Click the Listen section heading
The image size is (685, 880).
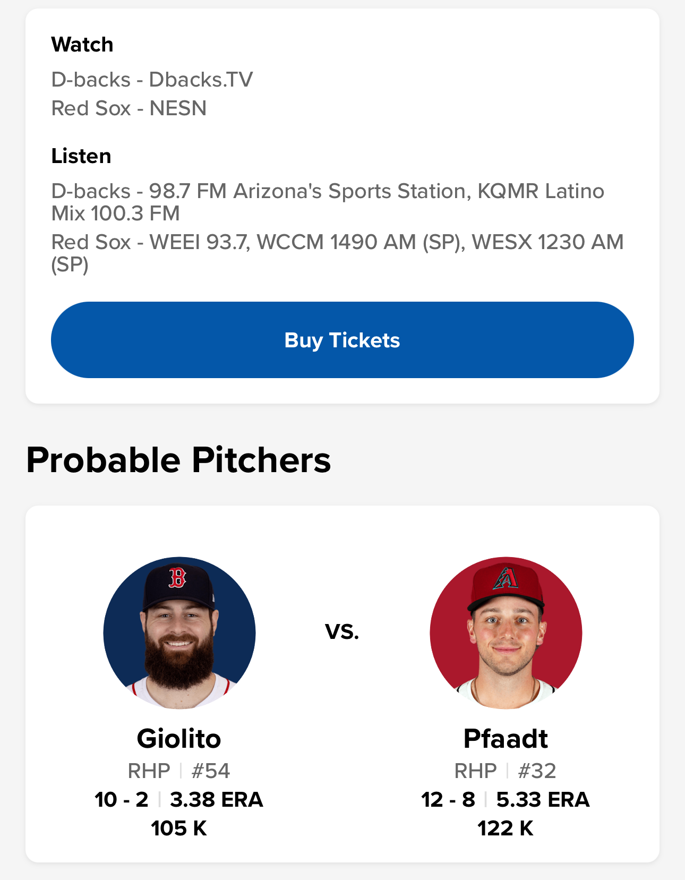coord(81,156)
